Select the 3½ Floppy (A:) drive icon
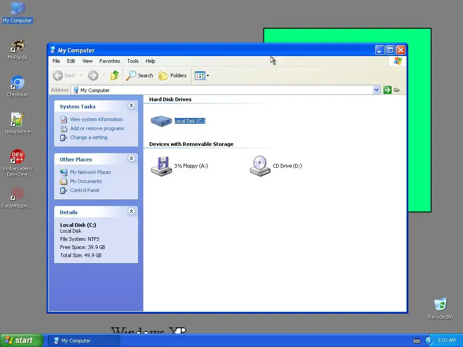463x347 pixels. pos(161,166)
